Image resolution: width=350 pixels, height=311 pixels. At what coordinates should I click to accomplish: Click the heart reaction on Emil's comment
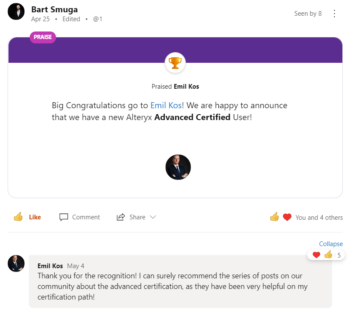click(x=316, y=255)
